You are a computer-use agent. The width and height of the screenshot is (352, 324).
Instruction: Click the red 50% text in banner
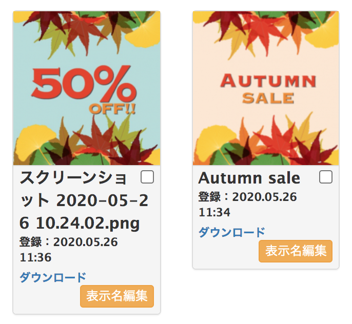coord(84,82)
